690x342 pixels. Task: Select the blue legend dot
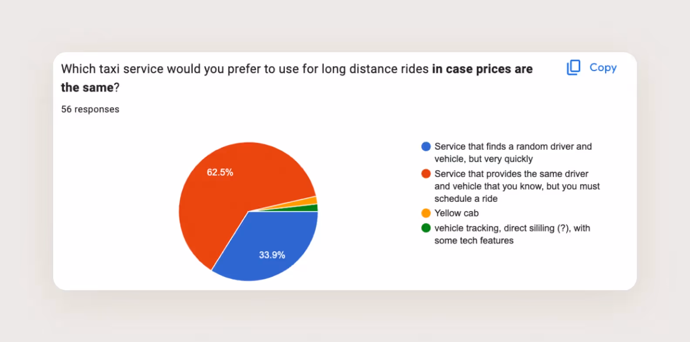426,147
